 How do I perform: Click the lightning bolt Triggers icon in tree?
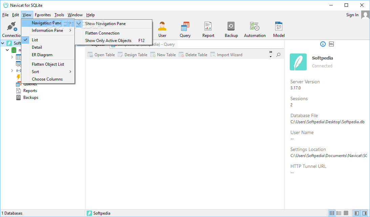18,77
